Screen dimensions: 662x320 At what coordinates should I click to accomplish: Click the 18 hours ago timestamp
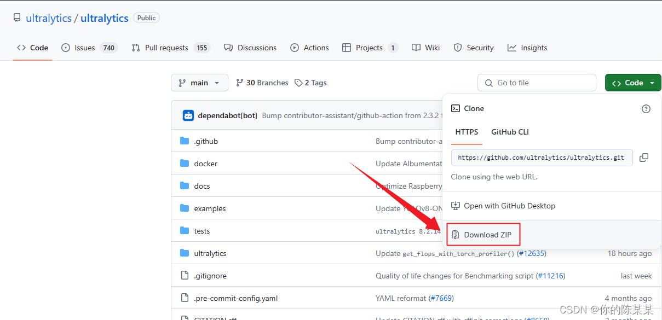(630, 253)
